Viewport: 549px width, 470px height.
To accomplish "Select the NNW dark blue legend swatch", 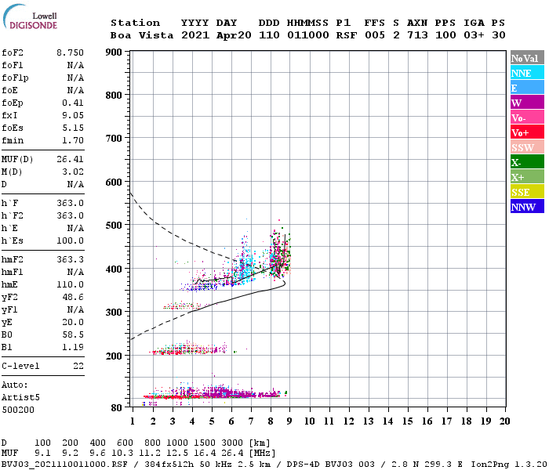I will 527,206.
